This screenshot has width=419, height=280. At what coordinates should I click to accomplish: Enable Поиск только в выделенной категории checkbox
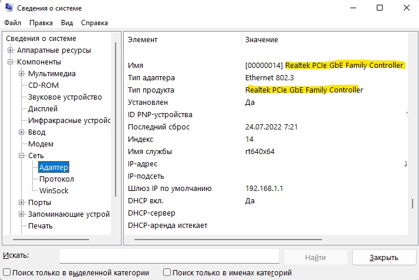[x=6, y=272]
